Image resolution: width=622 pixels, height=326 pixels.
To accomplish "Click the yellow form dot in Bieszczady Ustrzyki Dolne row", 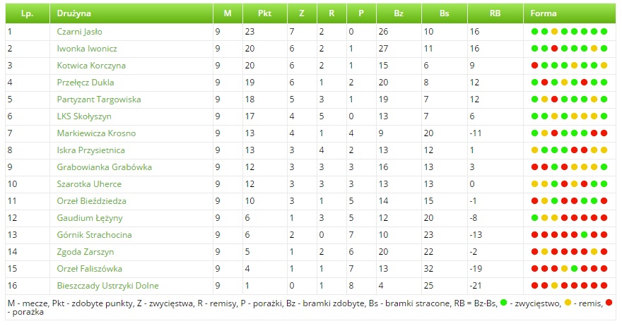I will point(555,286).
